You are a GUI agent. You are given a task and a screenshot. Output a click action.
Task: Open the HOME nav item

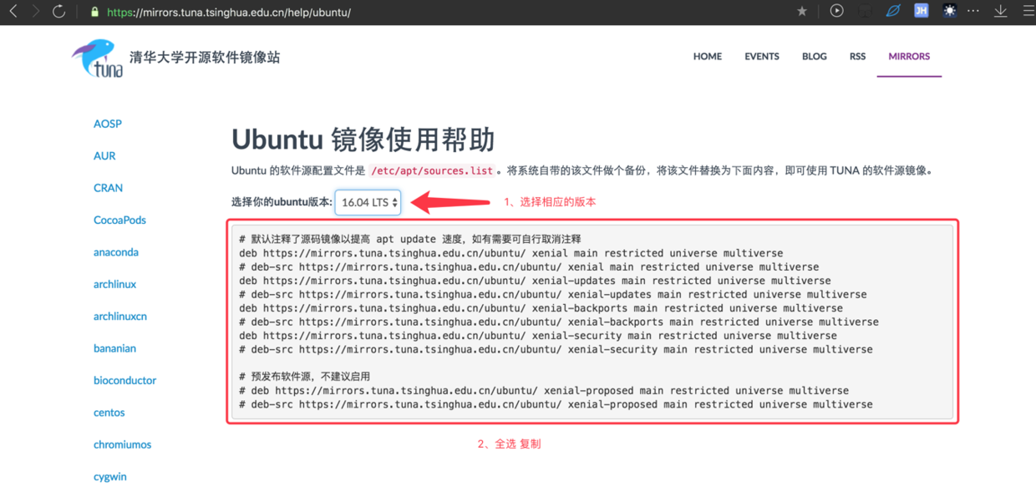click(x=707, y=56)
